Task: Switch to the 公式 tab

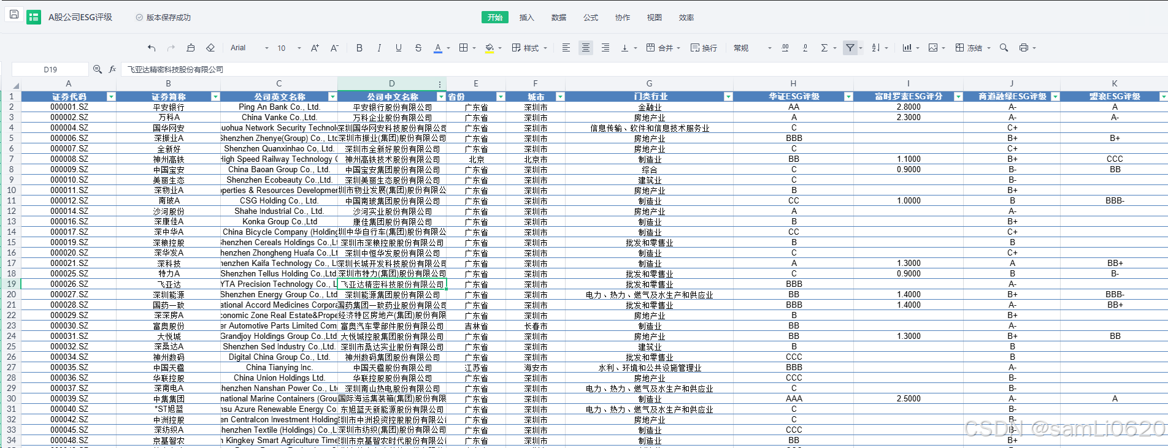Action: pyautogui.click(x=591, y=18)
